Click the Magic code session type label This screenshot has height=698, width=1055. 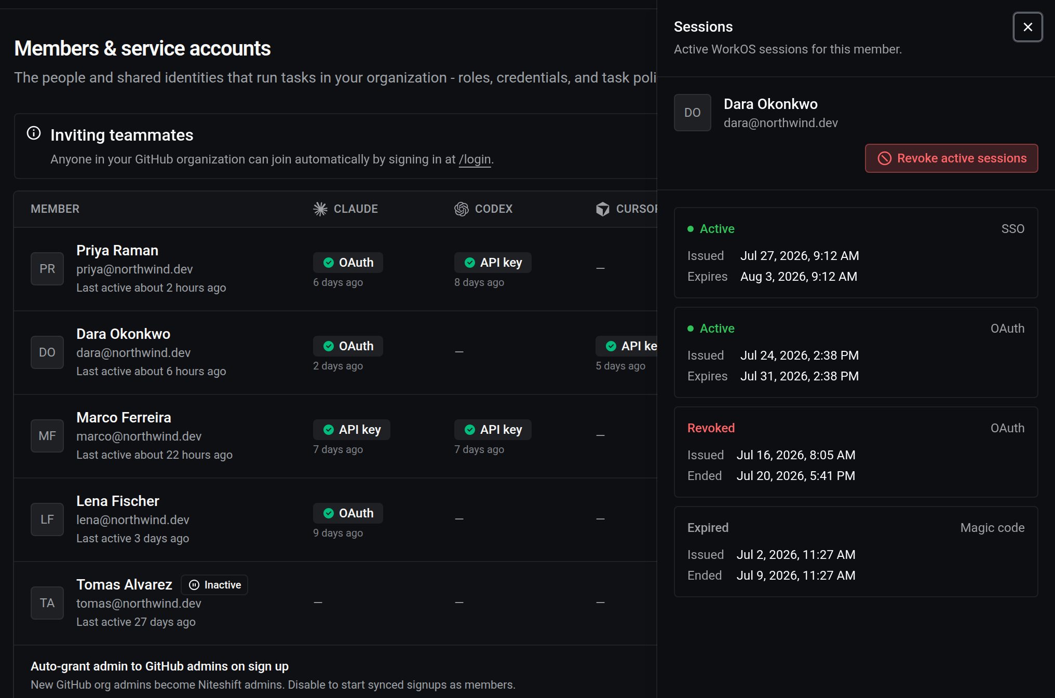[993, 528]
